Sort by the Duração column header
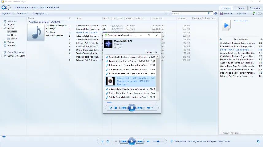 tap(106, 18)
